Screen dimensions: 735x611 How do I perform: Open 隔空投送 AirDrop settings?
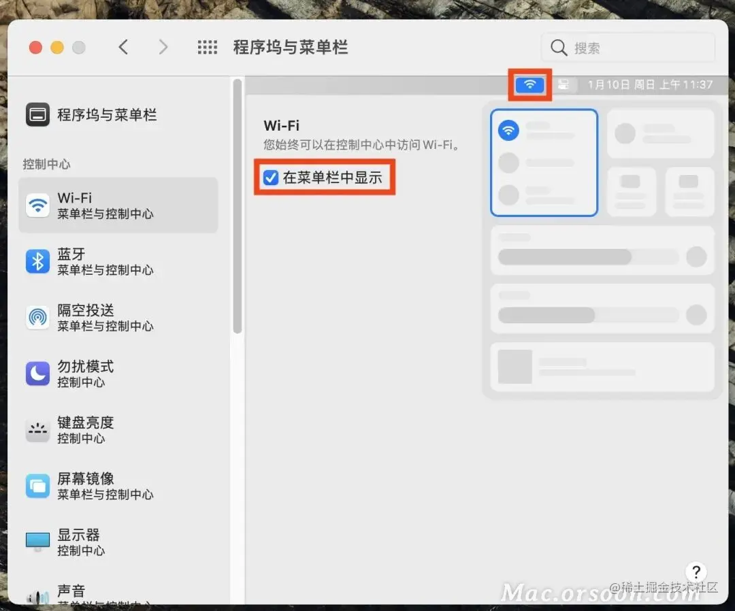coord(118,318)
